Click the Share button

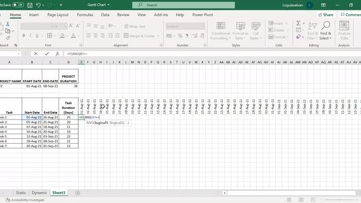[x=325, y=15]
